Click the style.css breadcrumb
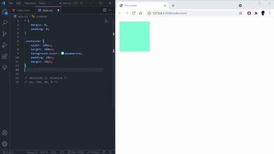 tap(23, 16)
